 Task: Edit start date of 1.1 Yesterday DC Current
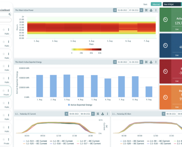point(74,114)
